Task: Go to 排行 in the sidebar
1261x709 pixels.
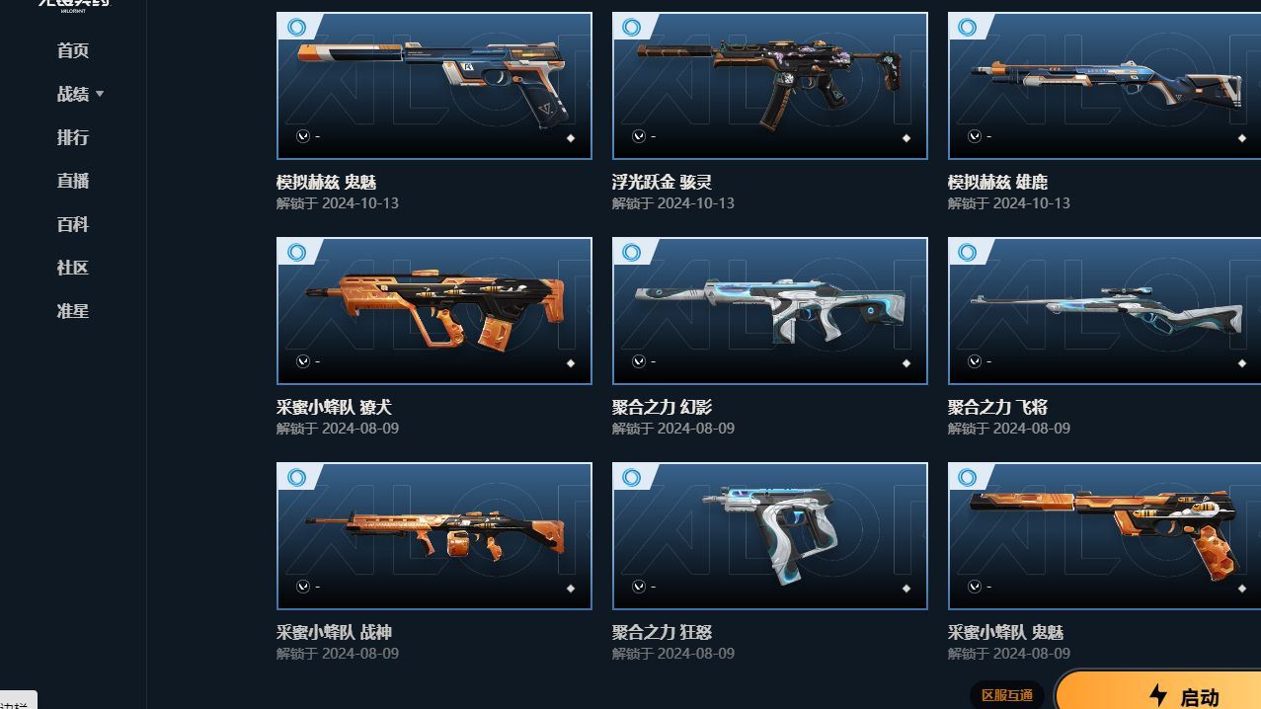Action: tap(73, 137)
